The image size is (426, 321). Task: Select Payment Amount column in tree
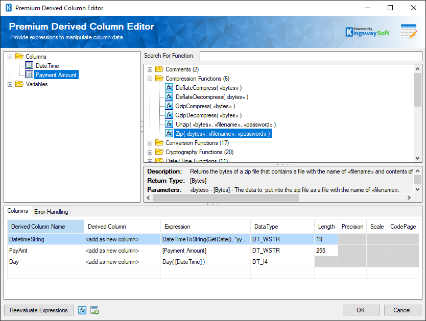tap(56, 75)
